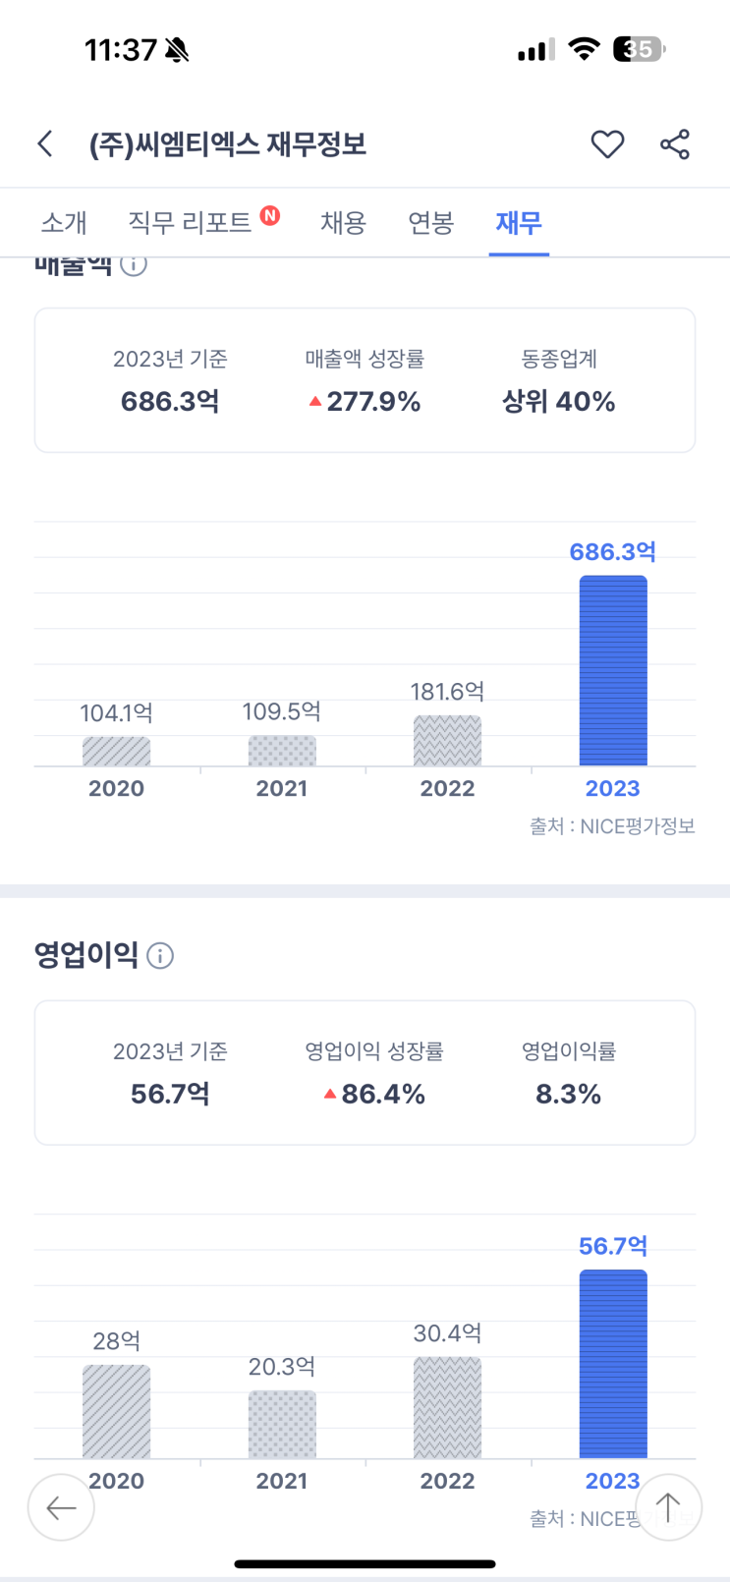Screen dimensions: 730x1582
Task: Open the 소개 tab
Action: pos(64,223)
